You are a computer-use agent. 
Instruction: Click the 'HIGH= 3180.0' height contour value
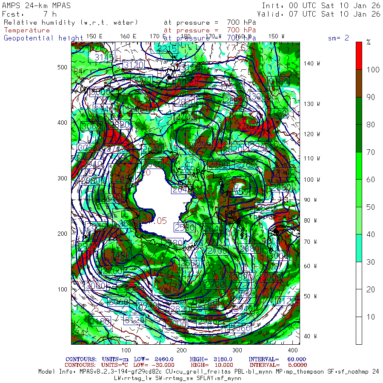tap(211, 359)
